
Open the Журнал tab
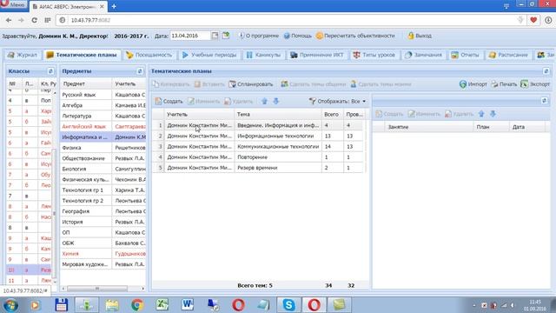[x=22, y=55]
